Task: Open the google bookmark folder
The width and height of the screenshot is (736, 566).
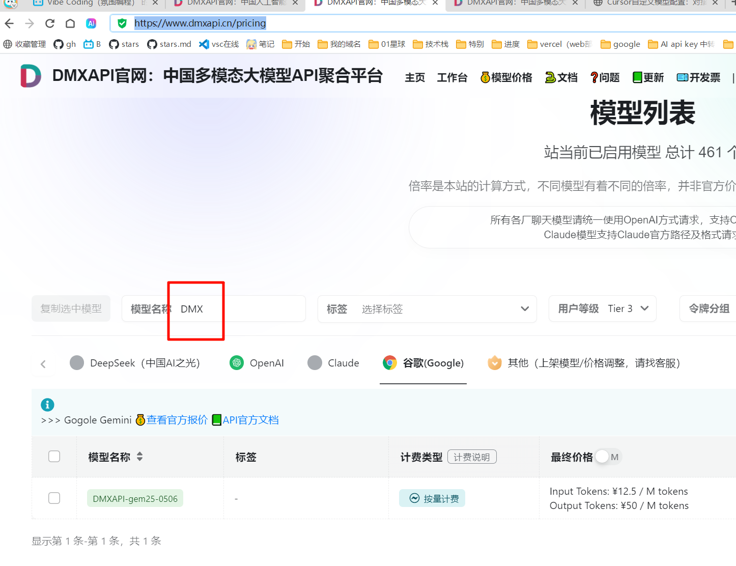Action: click(620, 44)
